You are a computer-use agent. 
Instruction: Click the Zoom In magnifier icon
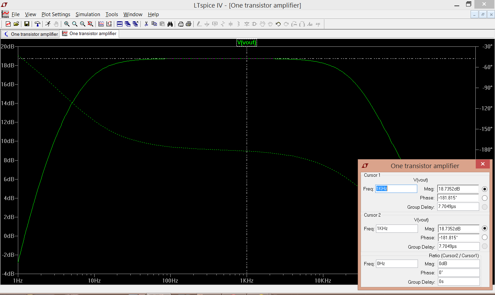[x=67, y=24]
